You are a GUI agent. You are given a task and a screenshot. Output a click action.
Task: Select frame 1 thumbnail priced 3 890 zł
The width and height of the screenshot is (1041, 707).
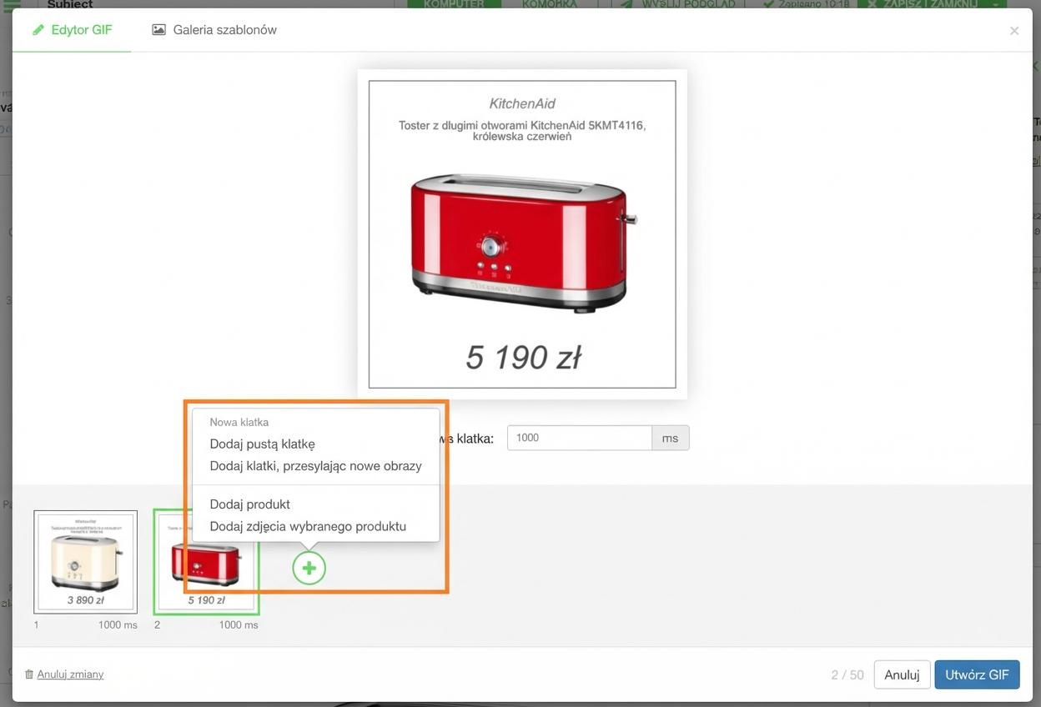(85, 561)
